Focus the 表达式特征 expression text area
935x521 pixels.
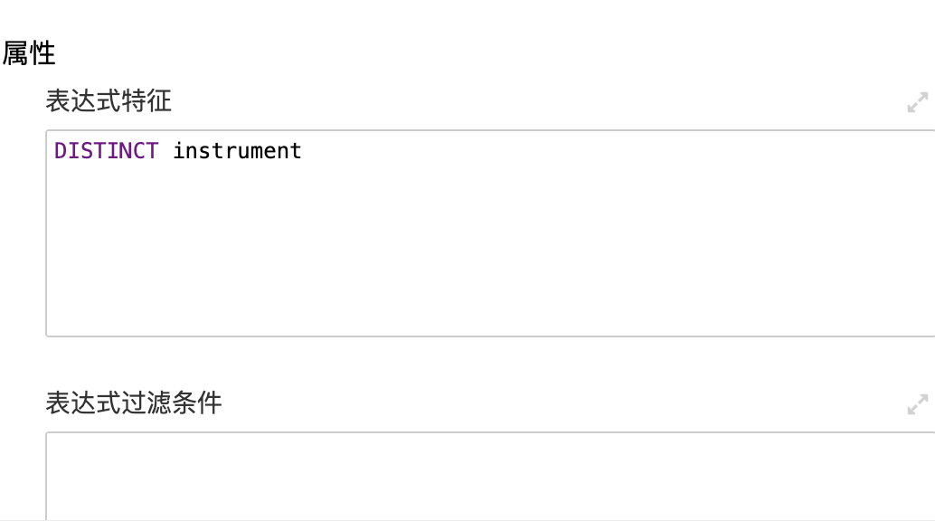point(490,233)
